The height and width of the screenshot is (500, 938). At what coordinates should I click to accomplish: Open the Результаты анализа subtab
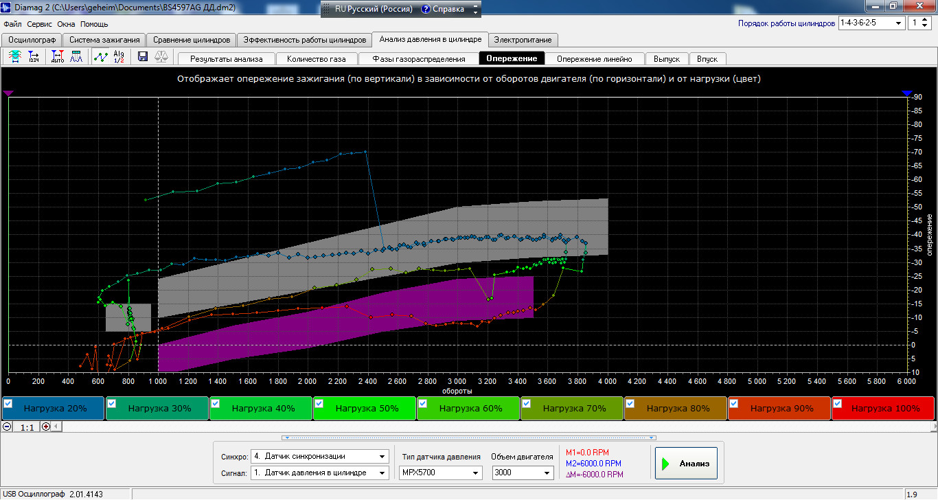click(x=227, y=59)
